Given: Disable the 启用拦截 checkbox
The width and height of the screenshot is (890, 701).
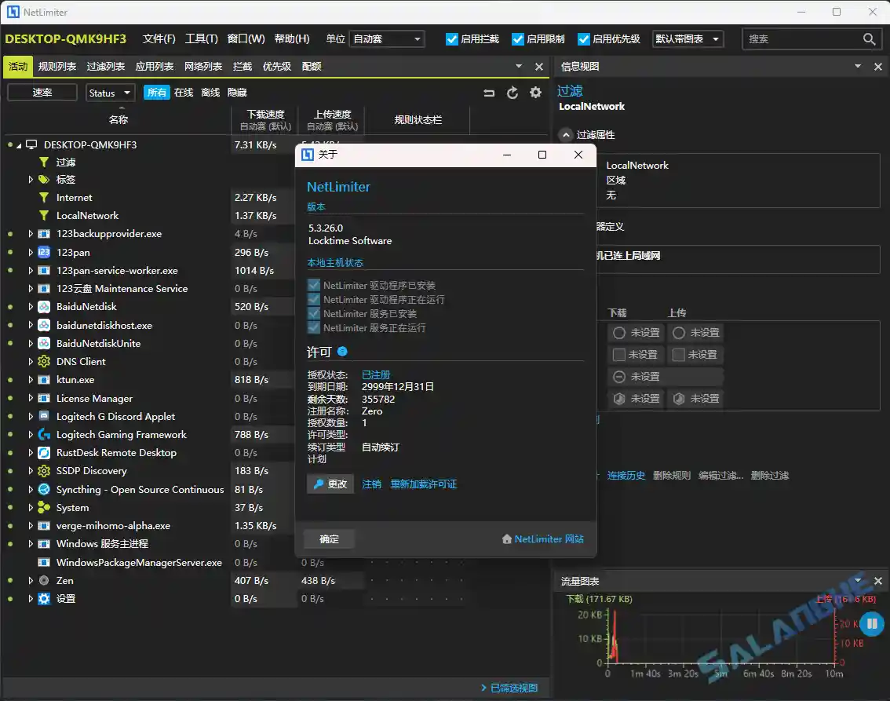Looking at the screenshot, I should (x=451, y=38).
